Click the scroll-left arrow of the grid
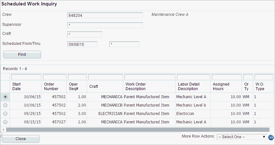 pyautogui.click(x=3, y=129)
